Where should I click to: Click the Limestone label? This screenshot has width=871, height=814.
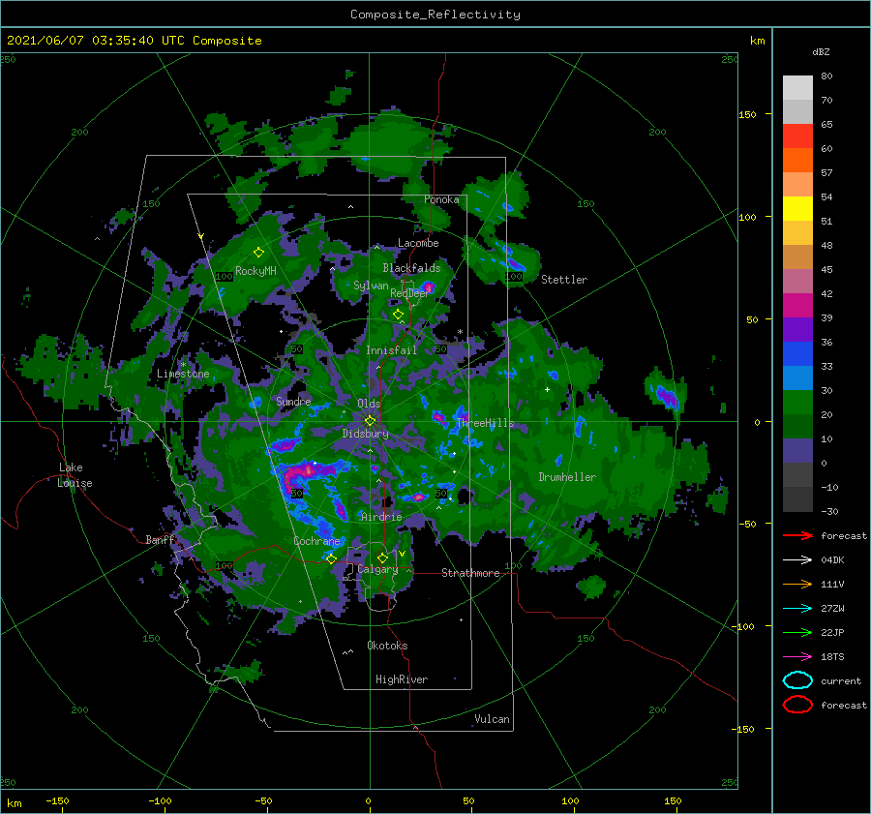coord(183,374)
